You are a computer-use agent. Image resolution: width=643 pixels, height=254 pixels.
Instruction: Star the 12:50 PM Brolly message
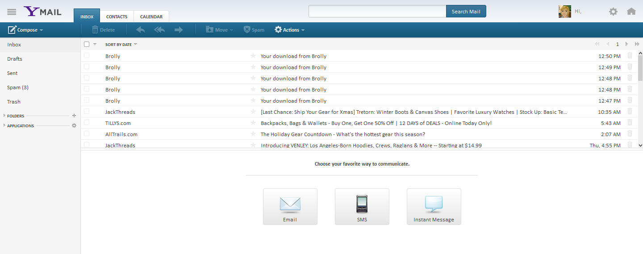[253, 56]
